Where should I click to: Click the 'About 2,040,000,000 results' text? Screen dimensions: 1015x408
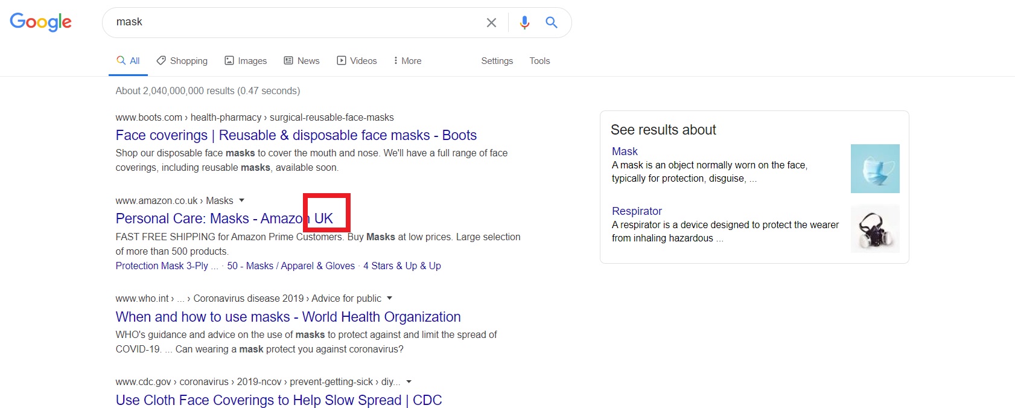click(208, 91)
